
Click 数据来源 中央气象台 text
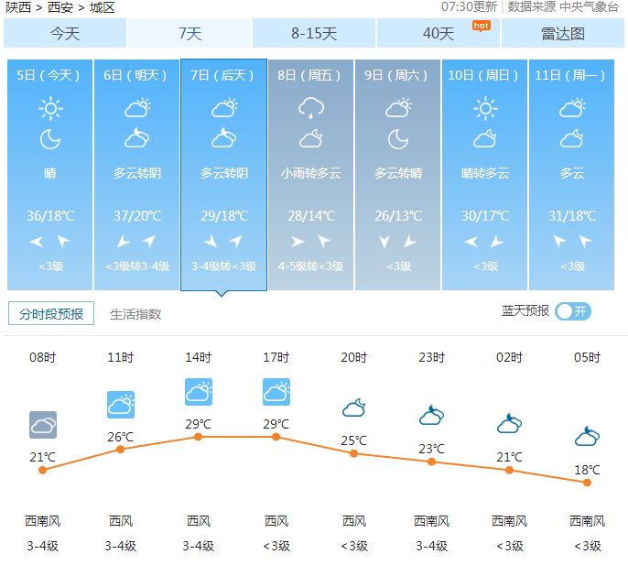[563, 6]
